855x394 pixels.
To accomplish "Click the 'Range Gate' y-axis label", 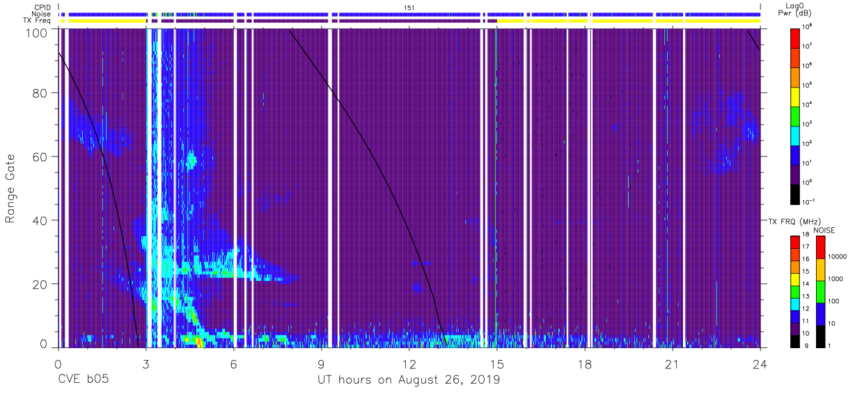I will tap(10, 189).
